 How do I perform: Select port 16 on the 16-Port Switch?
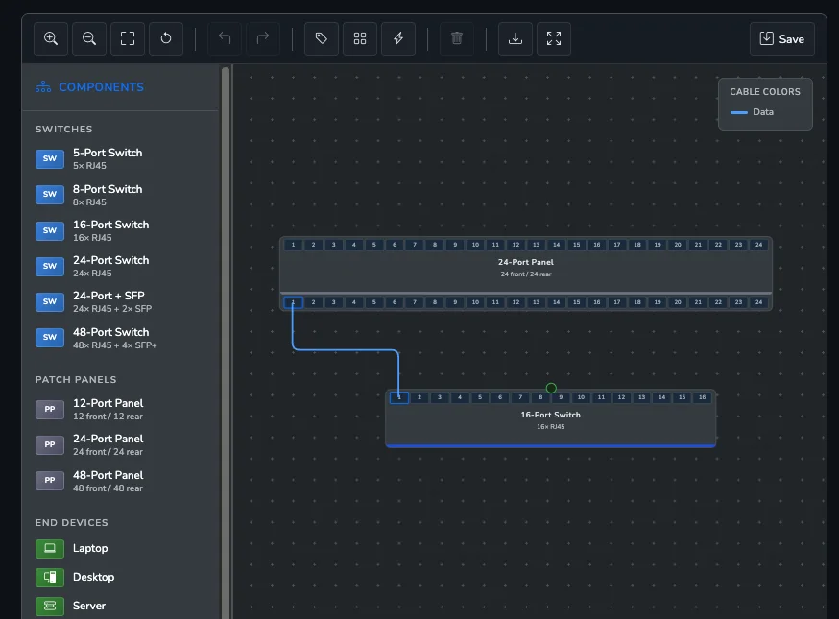[702, 397]
